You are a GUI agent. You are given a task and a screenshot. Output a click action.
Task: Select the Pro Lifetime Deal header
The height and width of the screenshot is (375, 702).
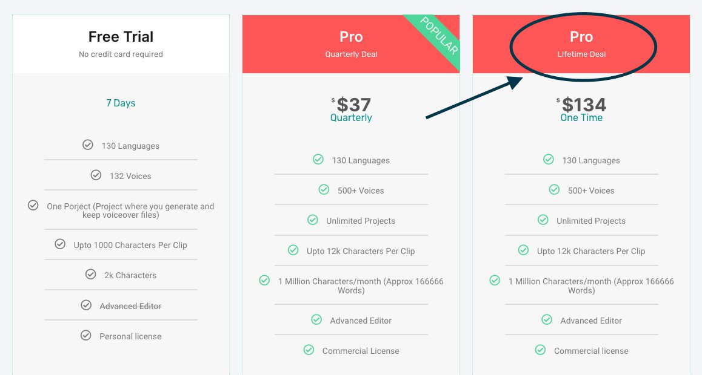pos(581,44)
